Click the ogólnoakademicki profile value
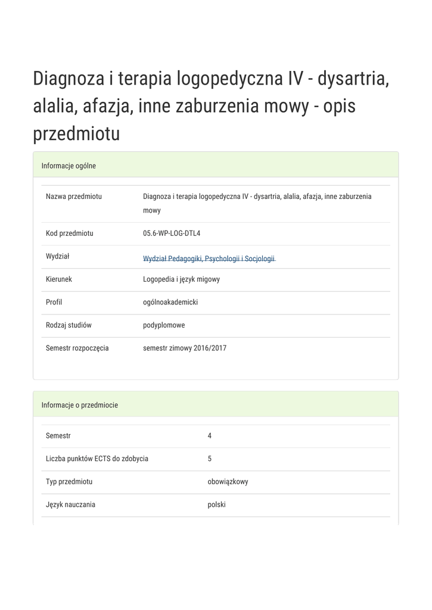Screen dimensions: 432x610 point(170,302)
